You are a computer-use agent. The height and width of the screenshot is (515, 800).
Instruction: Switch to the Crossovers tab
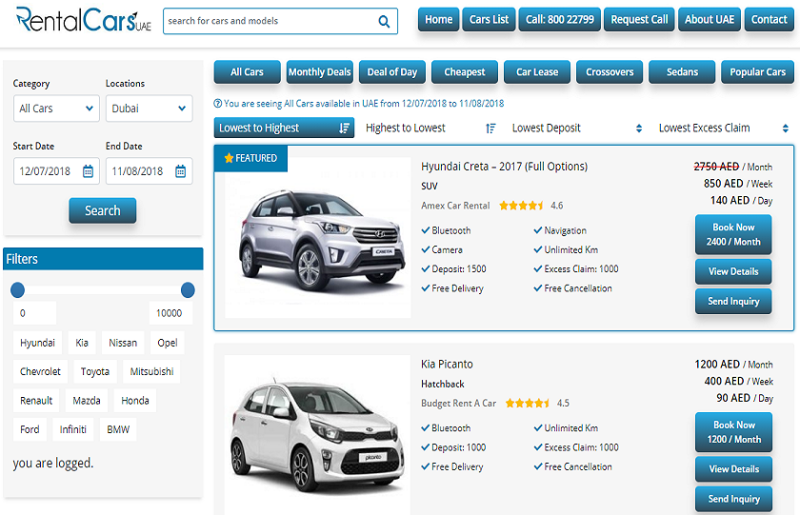610,72
